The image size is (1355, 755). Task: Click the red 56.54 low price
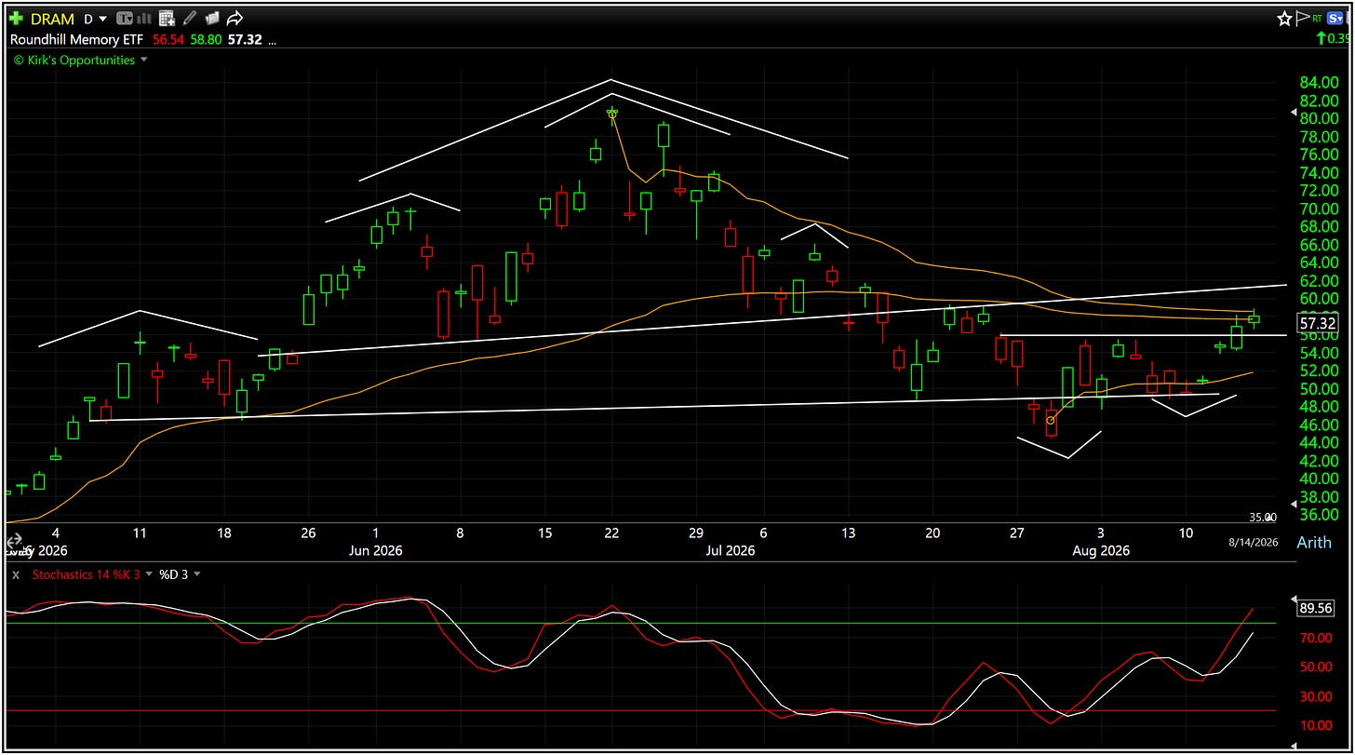coord(168,39)
